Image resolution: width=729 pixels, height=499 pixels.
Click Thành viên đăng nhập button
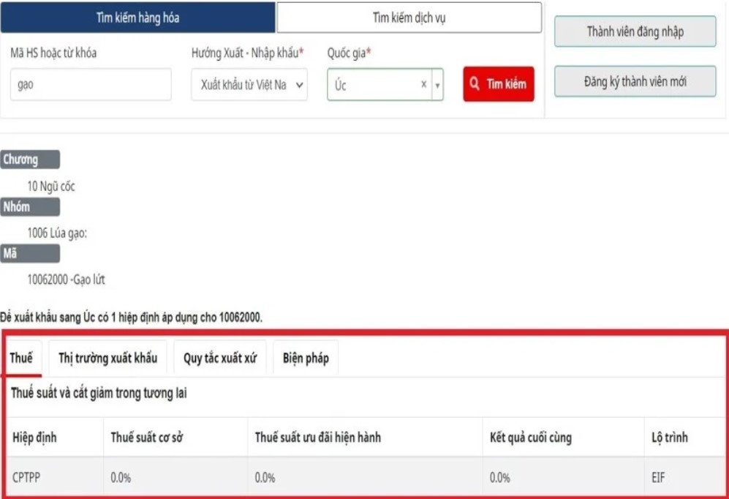[635, 31]
